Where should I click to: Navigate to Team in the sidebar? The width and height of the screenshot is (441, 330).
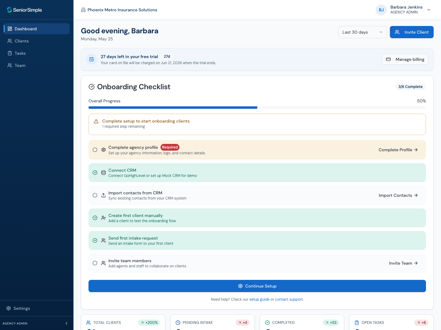tap(37, 65)
